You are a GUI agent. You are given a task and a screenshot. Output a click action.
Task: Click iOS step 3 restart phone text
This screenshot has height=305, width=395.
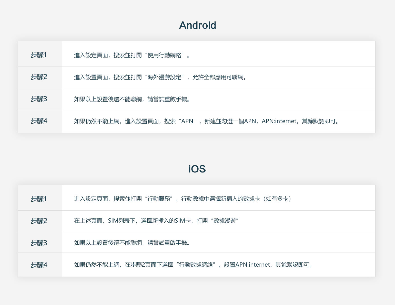pos(132,243)
